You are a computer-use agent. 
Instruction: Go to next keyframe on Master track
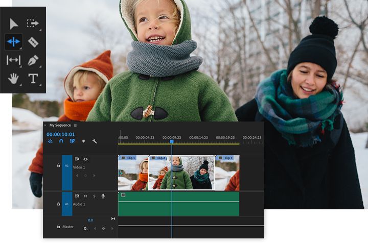[x=112, y=229]
